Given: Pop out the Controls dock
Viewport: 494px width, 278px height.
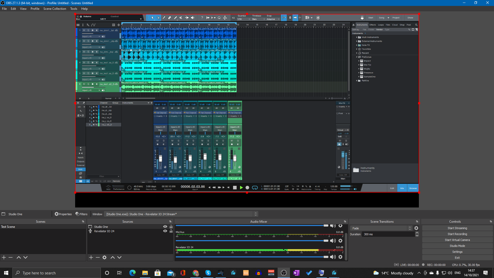Looking at the screenshot, I should (491, 222).
